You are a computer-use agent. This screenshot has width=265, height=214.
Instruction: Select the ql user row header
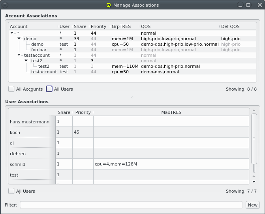point(32,143)
